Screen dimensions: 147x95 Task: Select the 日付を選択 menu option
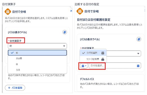93,53
